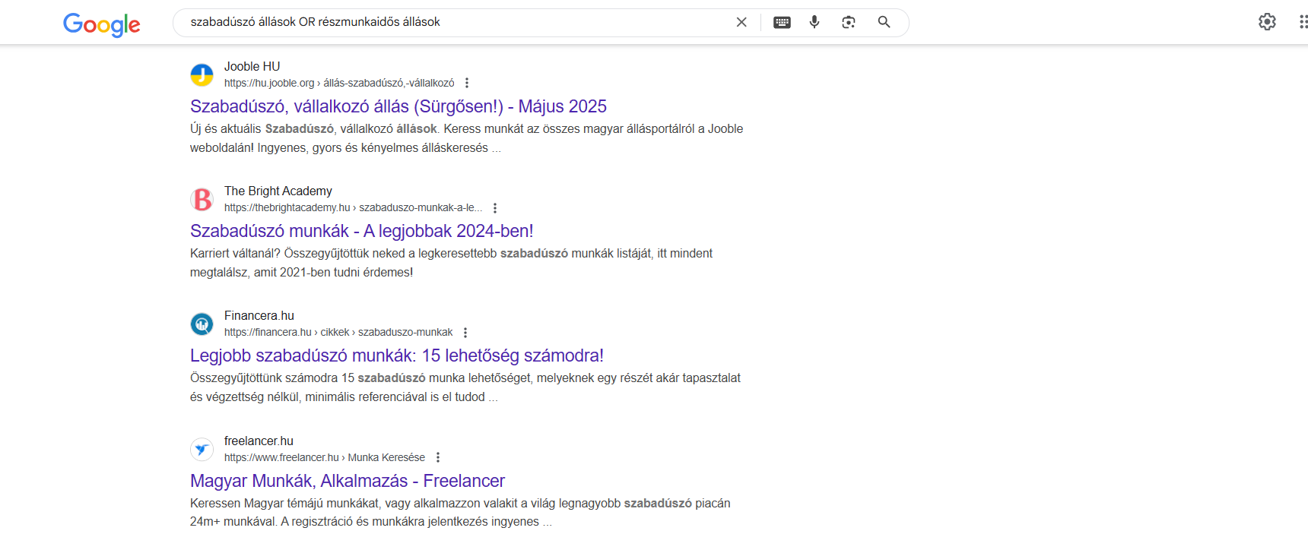This screenshot has height=553, width=1308.
Task: Open "Magyar Munkák, Alkalmazás - Freelancer" link
Action: click(x=348, y=481)
